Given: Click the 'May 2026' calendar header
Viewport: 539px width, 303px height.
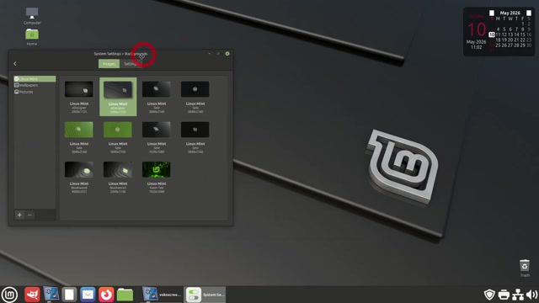Looking at the screenshot, I should coord(510,13).
